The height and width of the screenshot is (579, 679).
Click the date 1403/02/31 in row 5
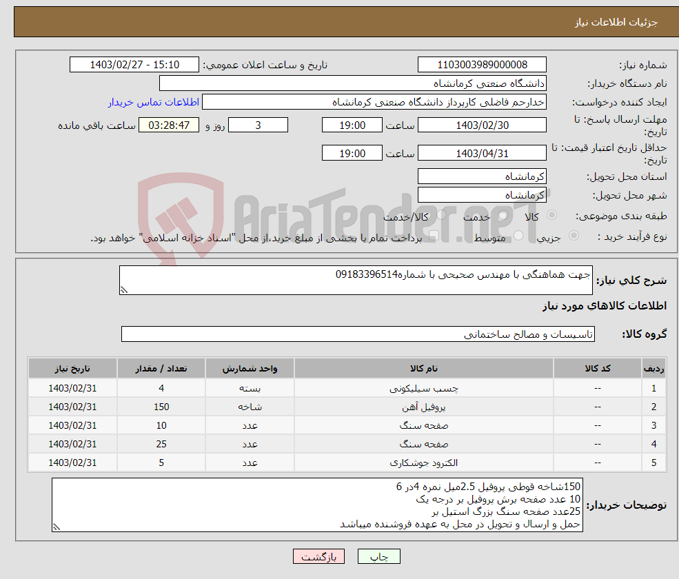[72, 463]
